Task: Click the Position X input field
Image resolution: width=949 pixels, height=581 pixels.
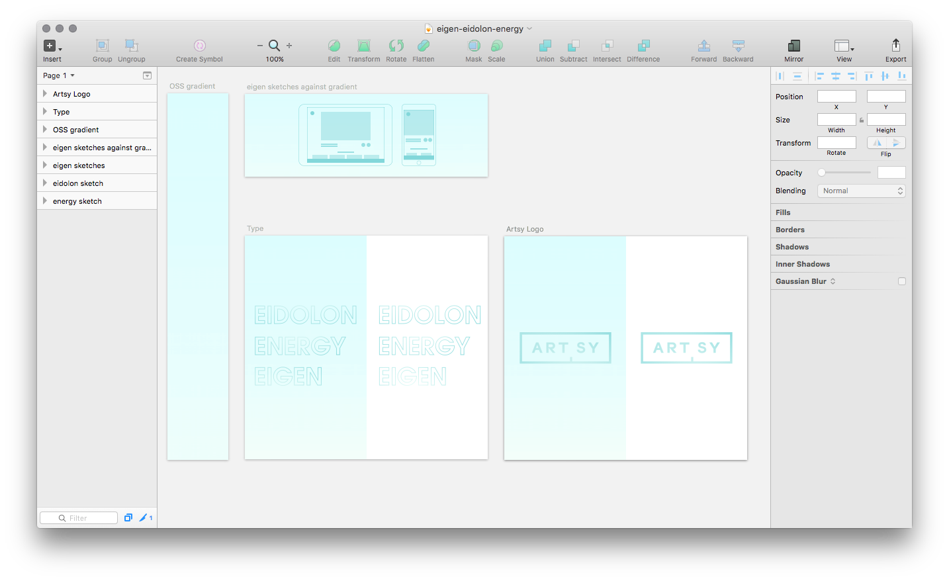Action: point(836,96)
